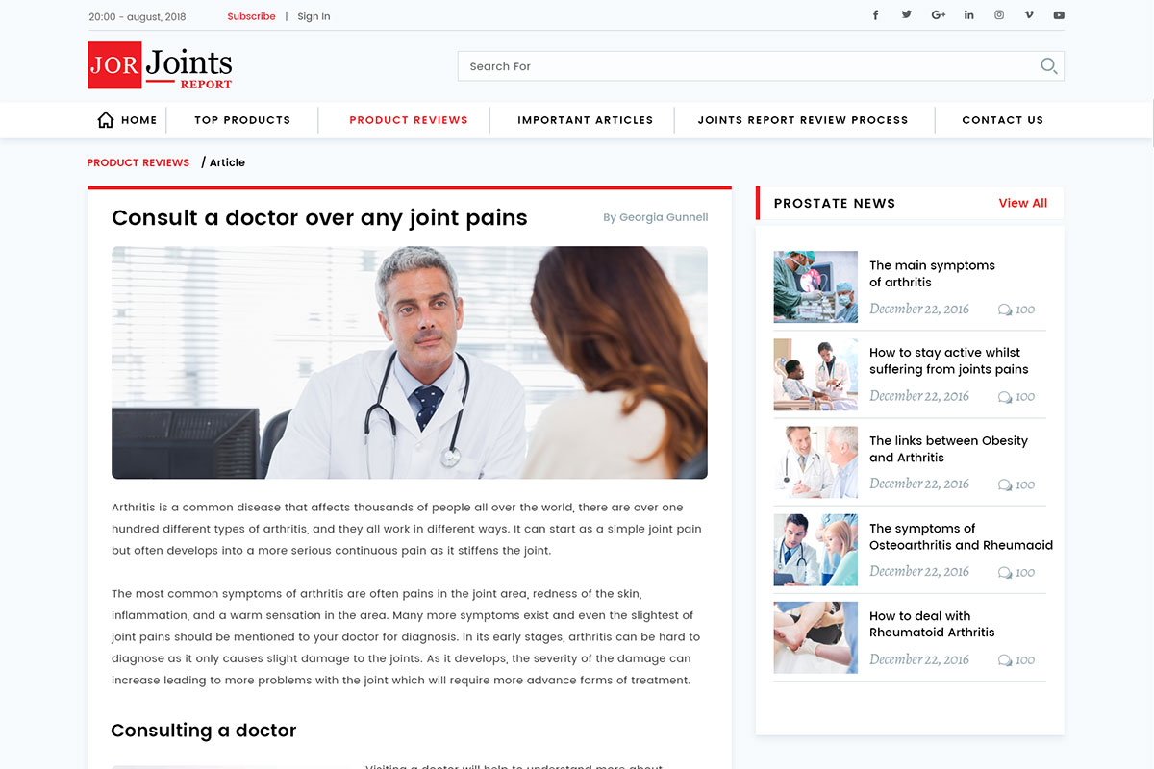Screen dimensions: 1154x769
Task: Click comment icon for main symptoms article
Action: coord(1005,310)
